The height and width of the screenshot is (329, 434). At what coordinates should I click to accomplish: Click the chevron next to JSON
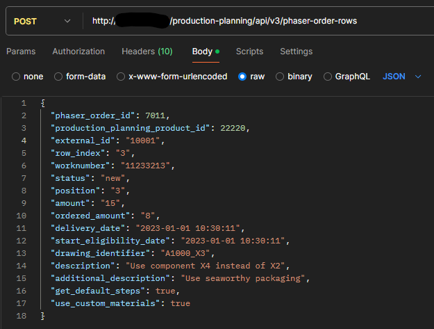(418, 77)
